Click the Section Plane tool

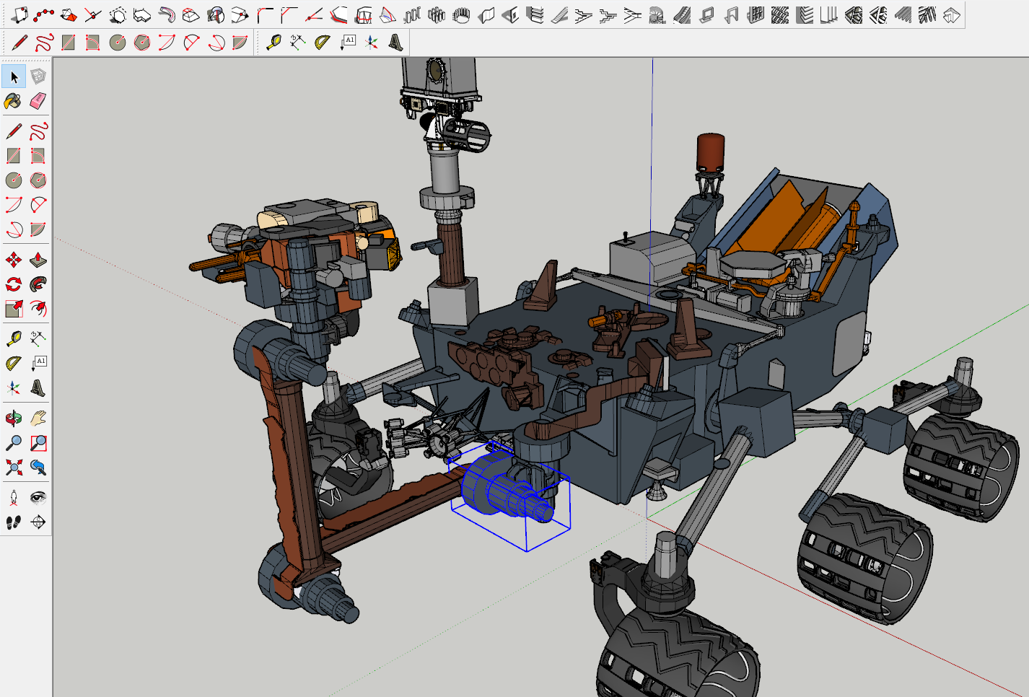pos(38,522)
